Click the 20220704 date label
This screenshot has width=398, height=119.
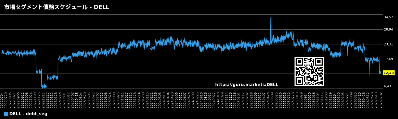tap(2, 100)
